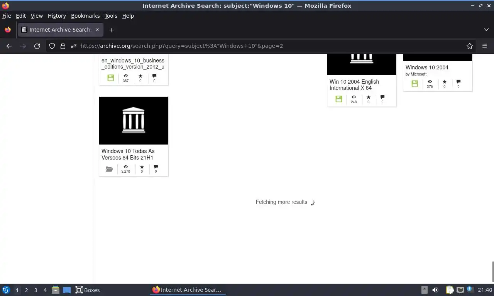Open the History menu
The height and width of the screenshot is (296, 494).
(x=57, y=16)
